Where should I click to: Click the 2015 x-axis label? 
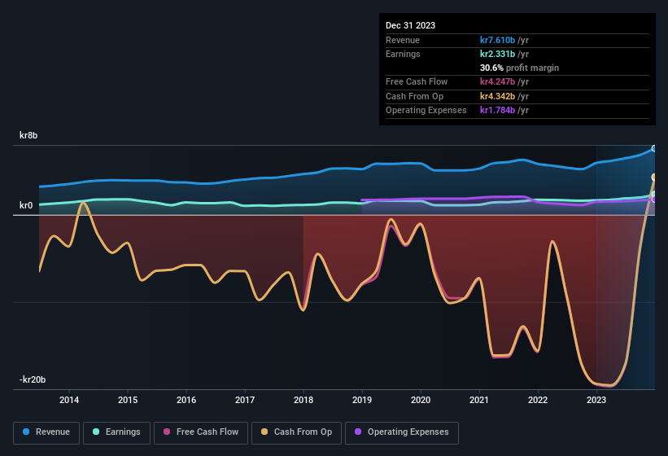tap(128, 400)
